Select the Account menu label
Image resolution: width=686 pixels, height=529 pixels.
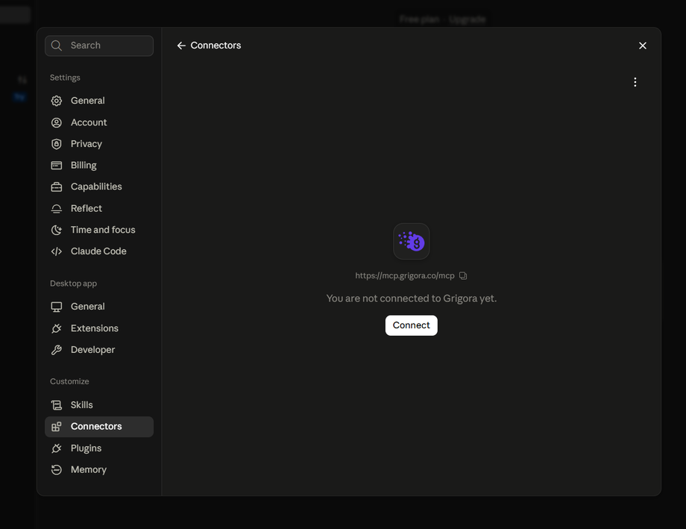point(89,122)
